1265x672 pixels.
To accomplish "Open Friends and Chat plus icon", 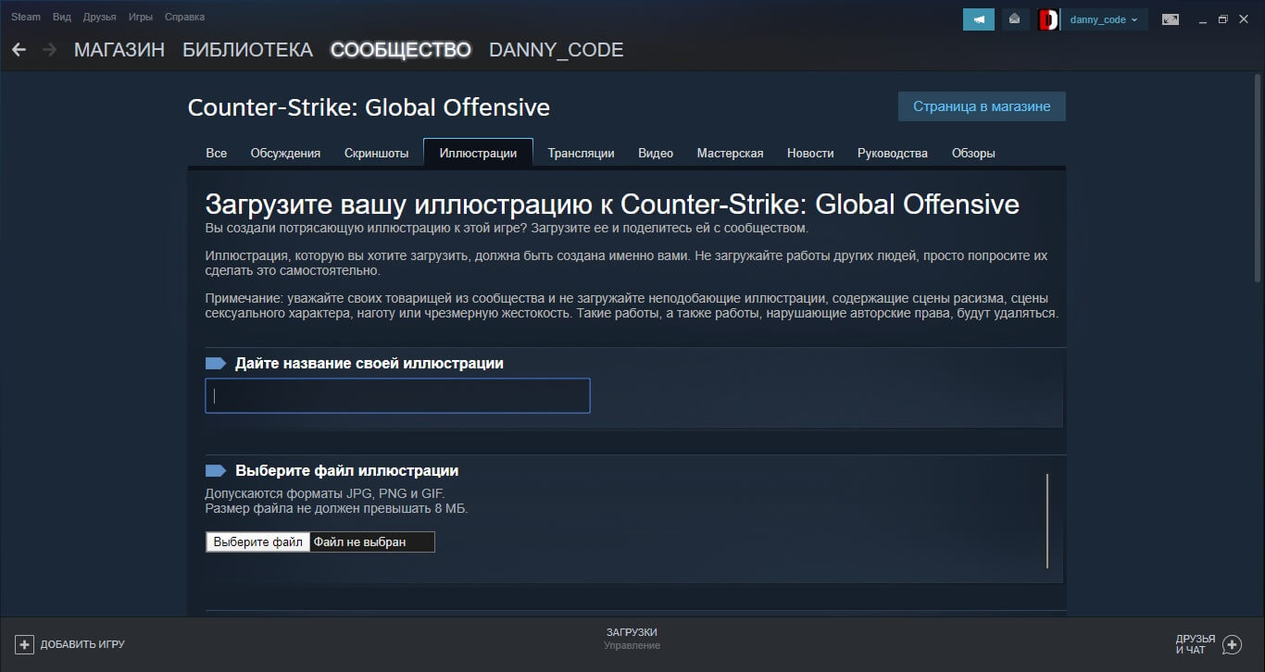I will [x=1232, y=644].
